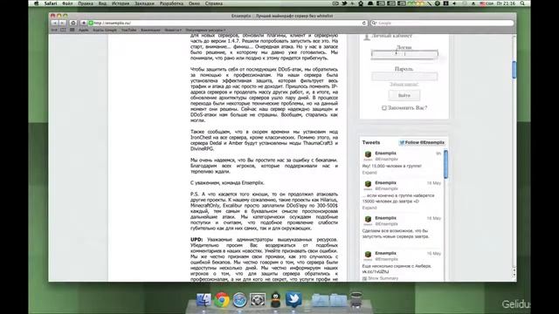Open the Twitter app in Dock
This screenshot has width=559, height=314.
(x=293, y=300)
